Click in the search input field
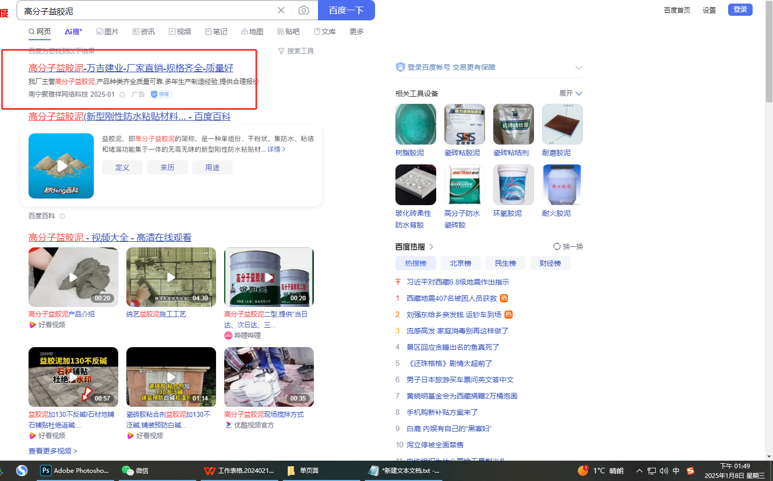 click(x=148, y=11)
